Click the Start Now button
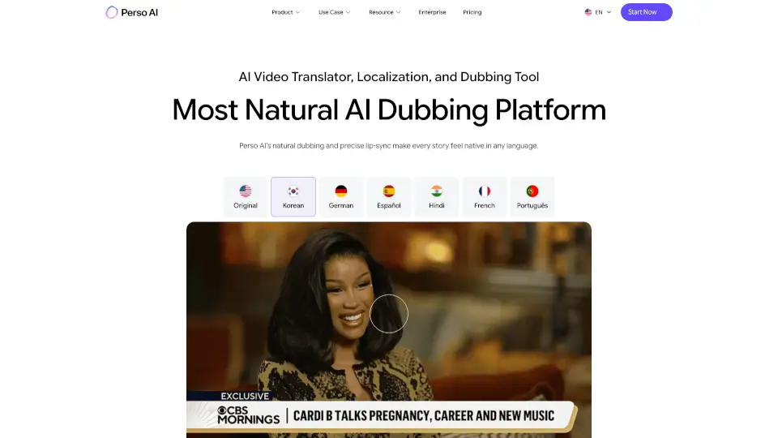Viewport: 778px width, 438px height. [647, 12]
